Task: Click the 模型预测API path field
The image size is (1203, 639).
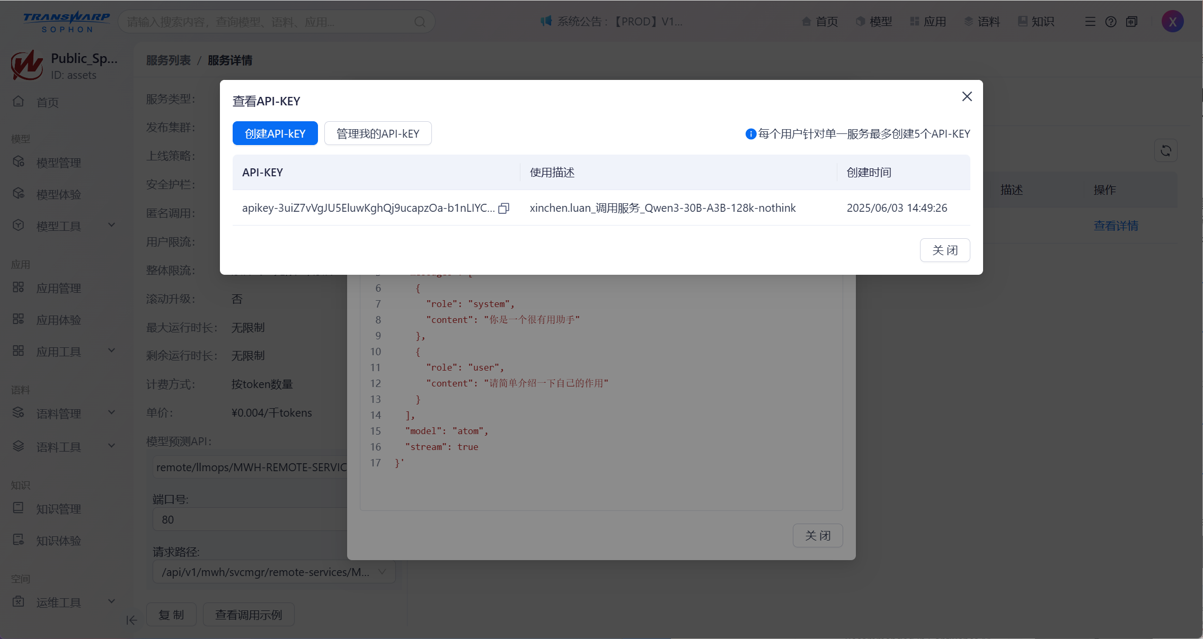Action: click(x=250, y=467)
